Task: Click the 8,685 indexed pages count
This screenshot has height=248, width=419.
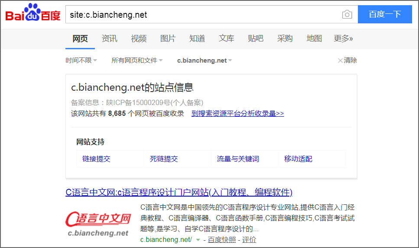Action: [117, 114]
